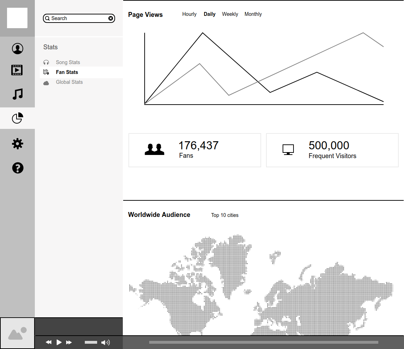
Task: Open the user profile icon in sidebar
Action: [x=18, y=49]
